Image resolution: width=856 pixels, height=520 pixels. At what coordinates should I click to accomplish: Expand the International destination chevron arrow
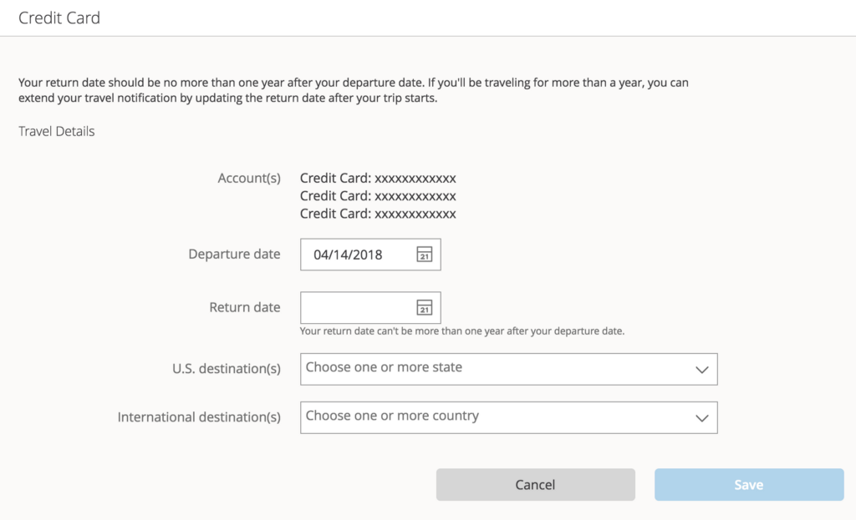[702, 418]
